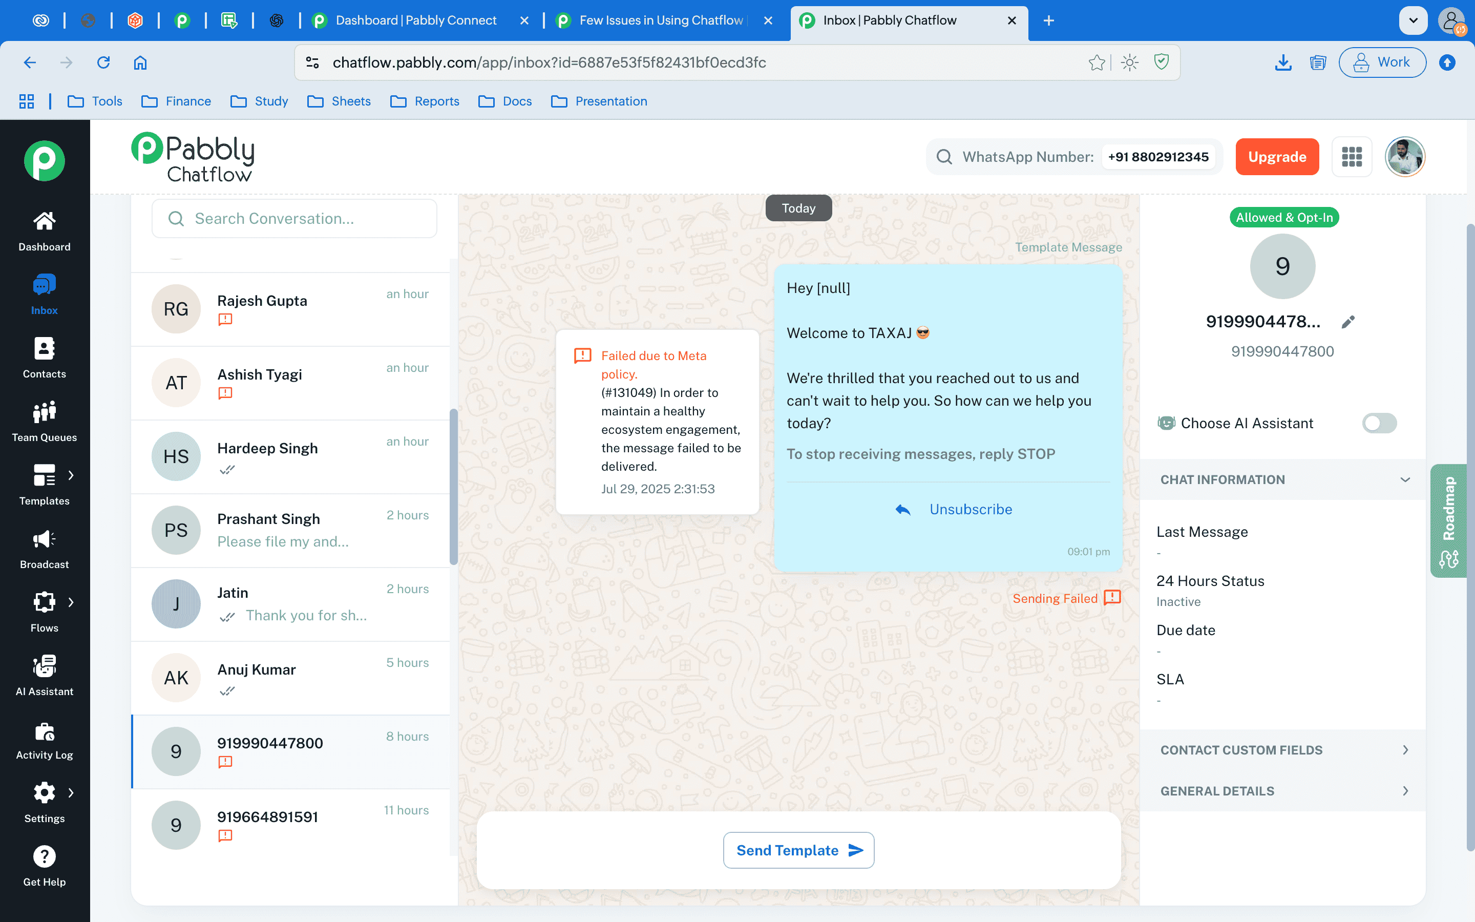Expand the Templates submenu arrow
The width and height of the screenshot is (1475, 922).
(71, 475)
